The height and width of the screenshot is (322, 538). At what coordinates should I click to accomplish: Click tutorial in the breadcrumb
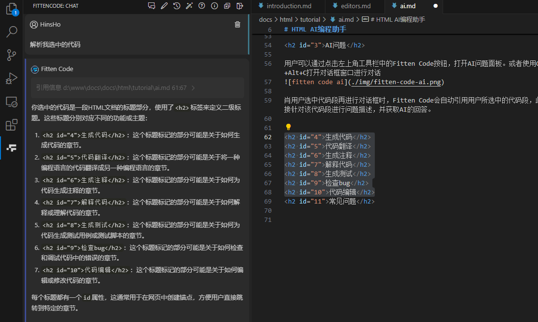(x=310, y=19)
